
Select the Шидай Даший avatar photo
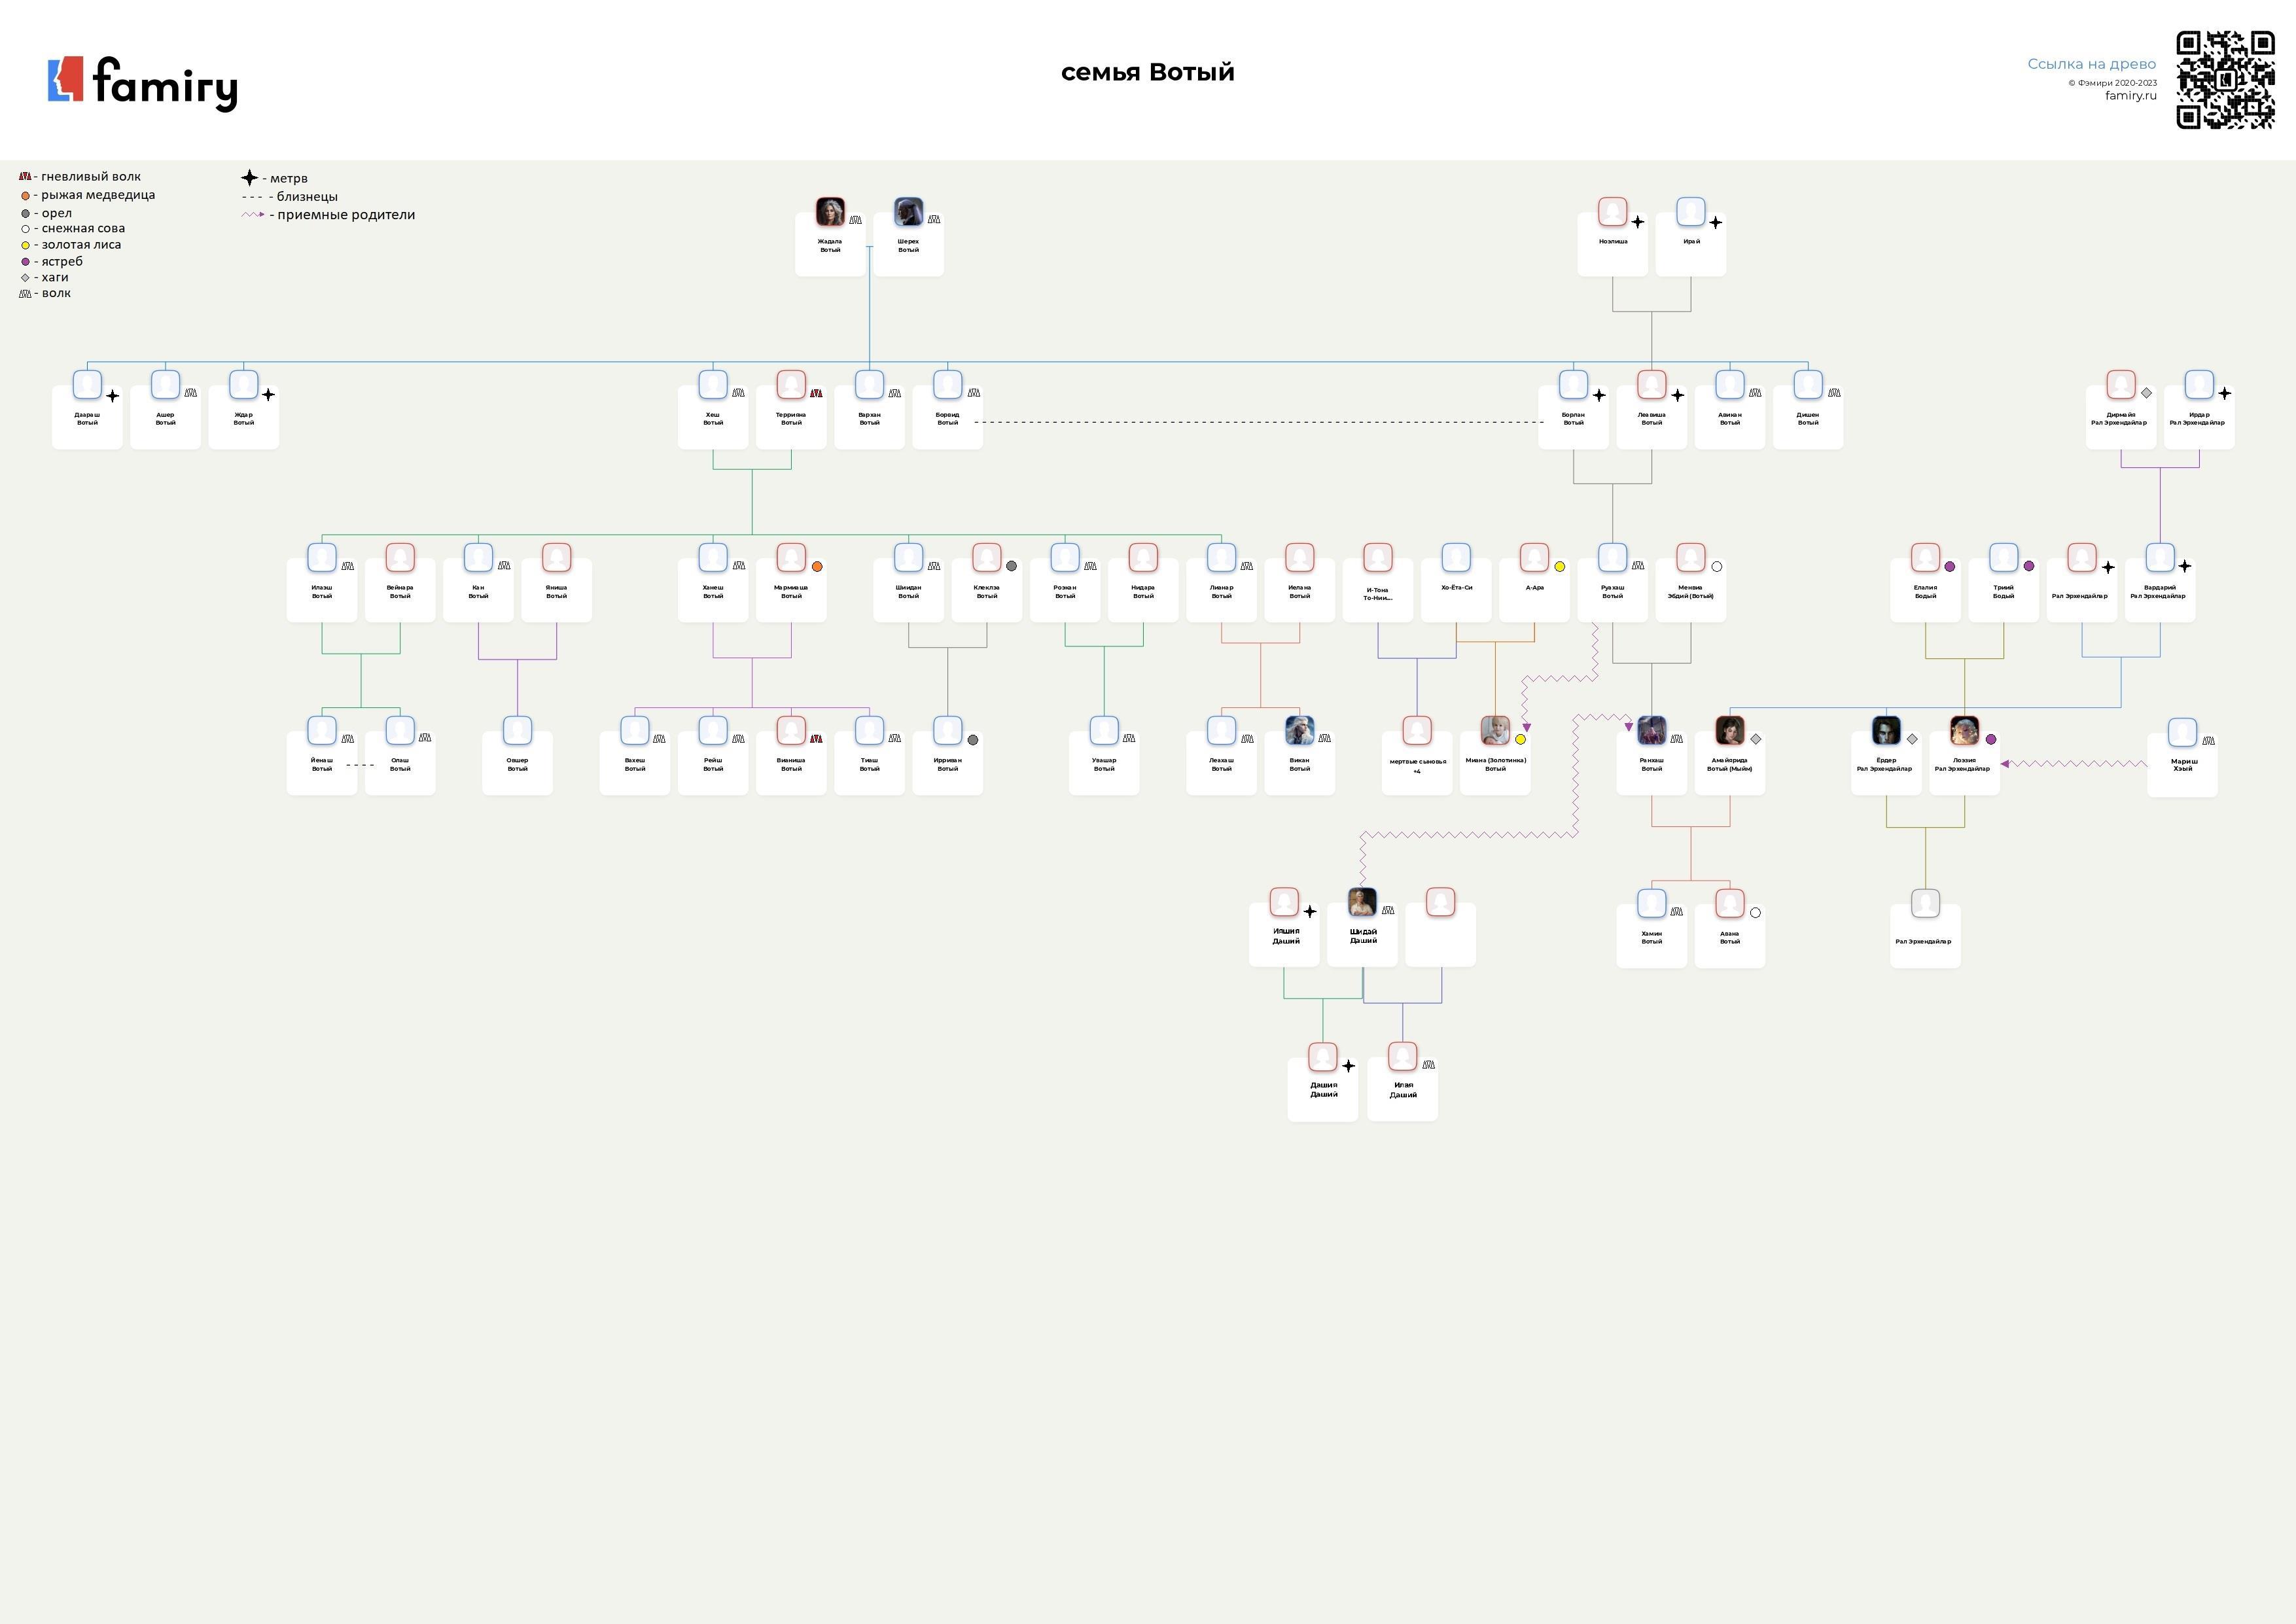[x=1362, y=902]
